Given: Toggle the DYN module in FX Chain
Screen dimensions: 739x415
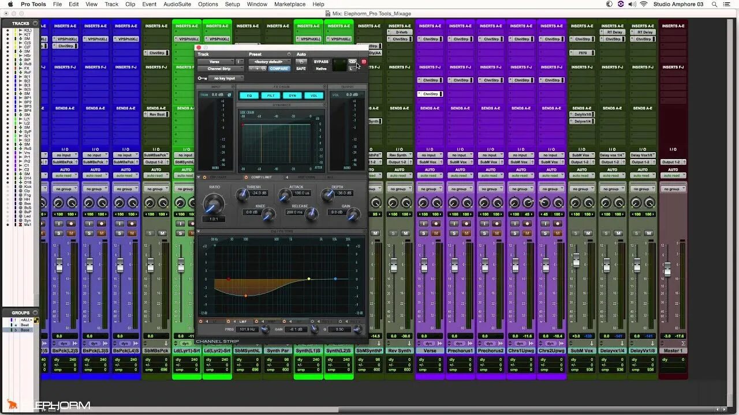Looking at the screenshot, I should pyautogui.click(x=292, y=96).
